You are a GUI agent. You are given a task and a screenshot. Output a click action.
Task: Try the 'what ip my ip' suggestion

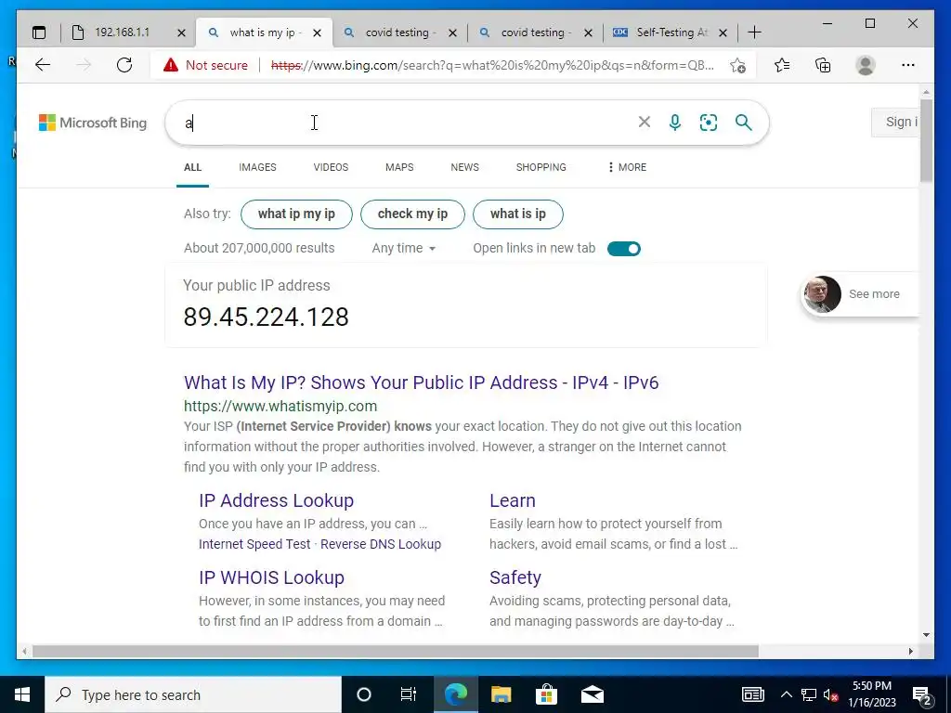(296, 214)
